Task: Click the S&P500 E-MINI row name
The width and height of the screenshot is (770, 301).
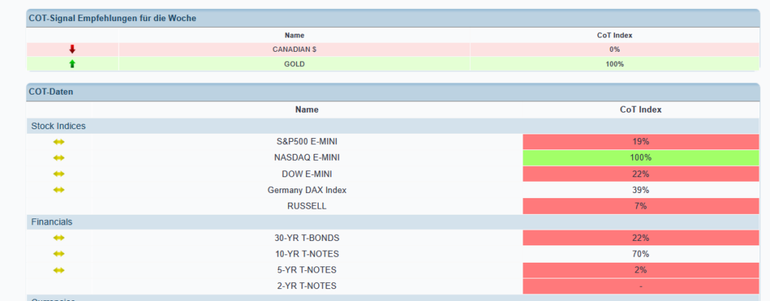Action: pos(307,142)
